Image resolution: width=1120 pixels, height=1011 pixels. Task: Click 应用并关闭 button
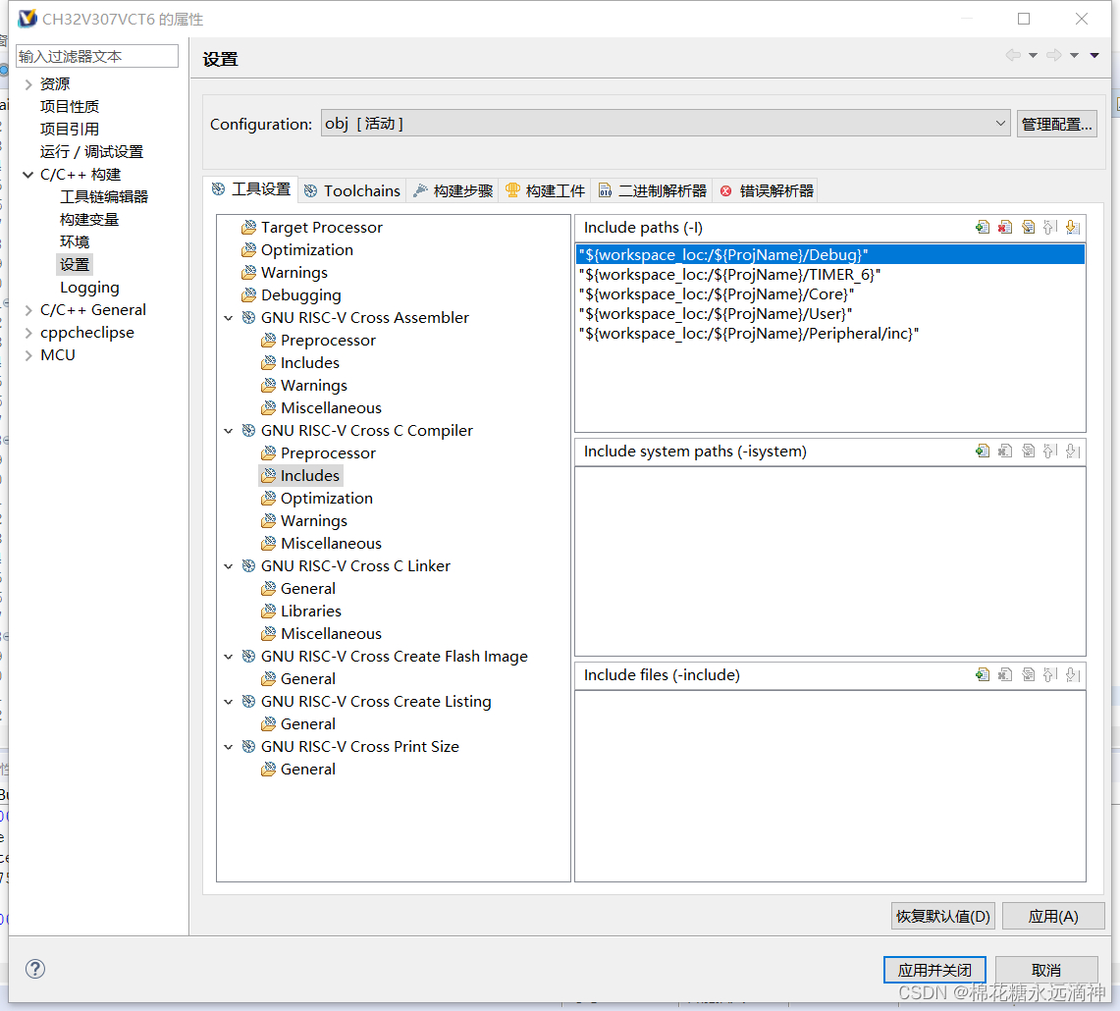934,970
